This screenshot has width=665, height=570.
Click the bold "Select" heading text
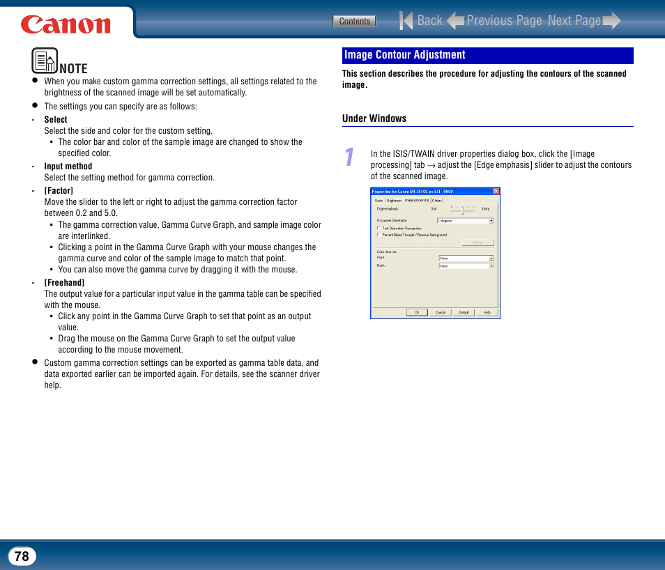56,120
